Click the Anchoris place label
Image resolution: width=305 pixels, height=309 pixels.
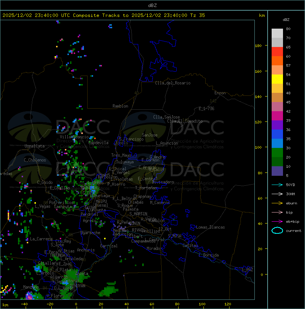pos(86,250)
